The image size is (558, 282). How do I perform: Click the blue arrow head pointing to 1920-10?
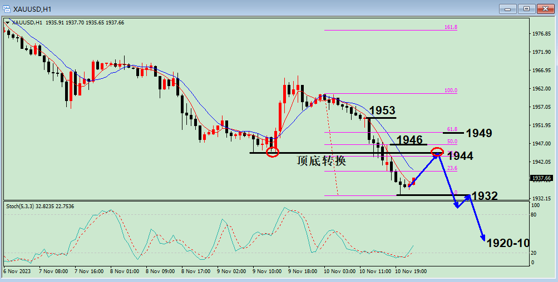tap(482, 237)
